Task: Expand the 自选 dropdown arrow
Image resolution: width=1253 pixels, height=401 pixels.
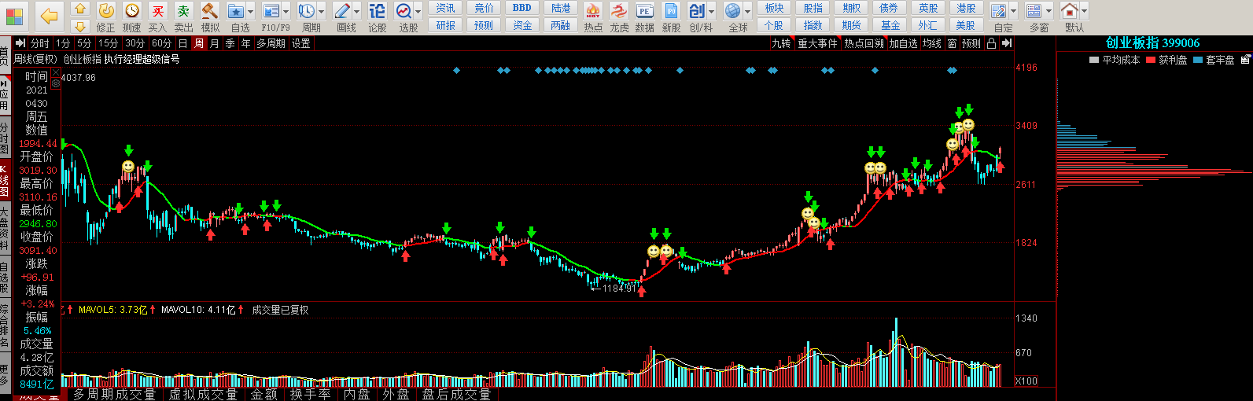Action: point(251,11)
